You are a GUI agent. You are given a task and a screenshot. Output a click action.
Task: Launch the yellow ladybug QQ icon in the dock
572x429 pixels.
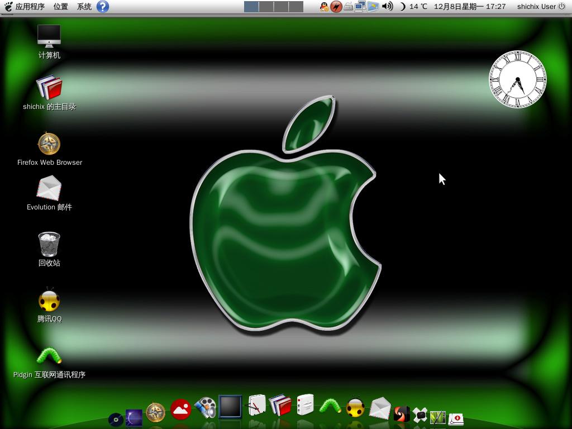pos(355,407)
